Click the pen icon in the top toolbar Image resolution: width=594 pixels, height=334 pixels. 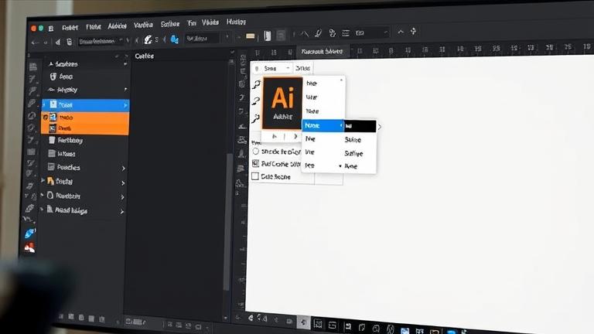pyautogui.click(x=318, y=33)
